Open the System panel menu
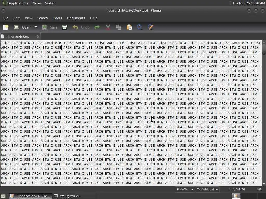266x199 pixels. 51,3
